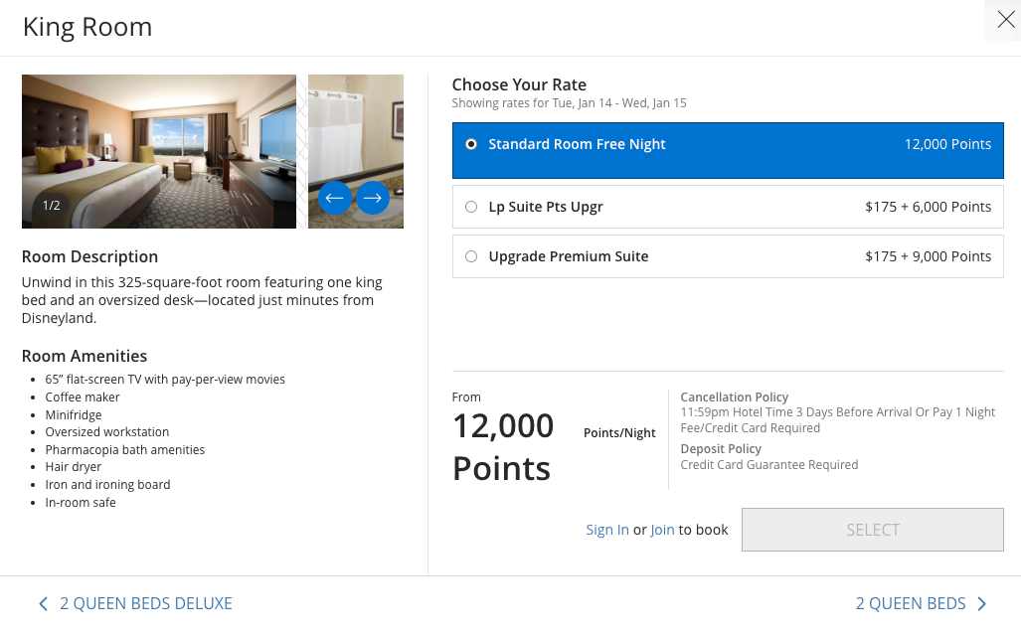The image size is (1021, 637).
Task: Click the King Room dialog title
Action: 87,27
